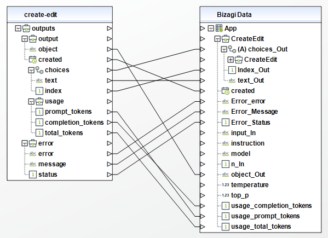
Task: Collapse the outputs root node
Action: click(18, 28)
